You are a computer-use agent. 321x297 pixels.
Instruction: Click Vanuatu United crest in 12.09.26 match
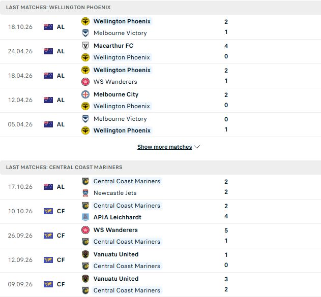pyautogui.click(x=85, y=254)
